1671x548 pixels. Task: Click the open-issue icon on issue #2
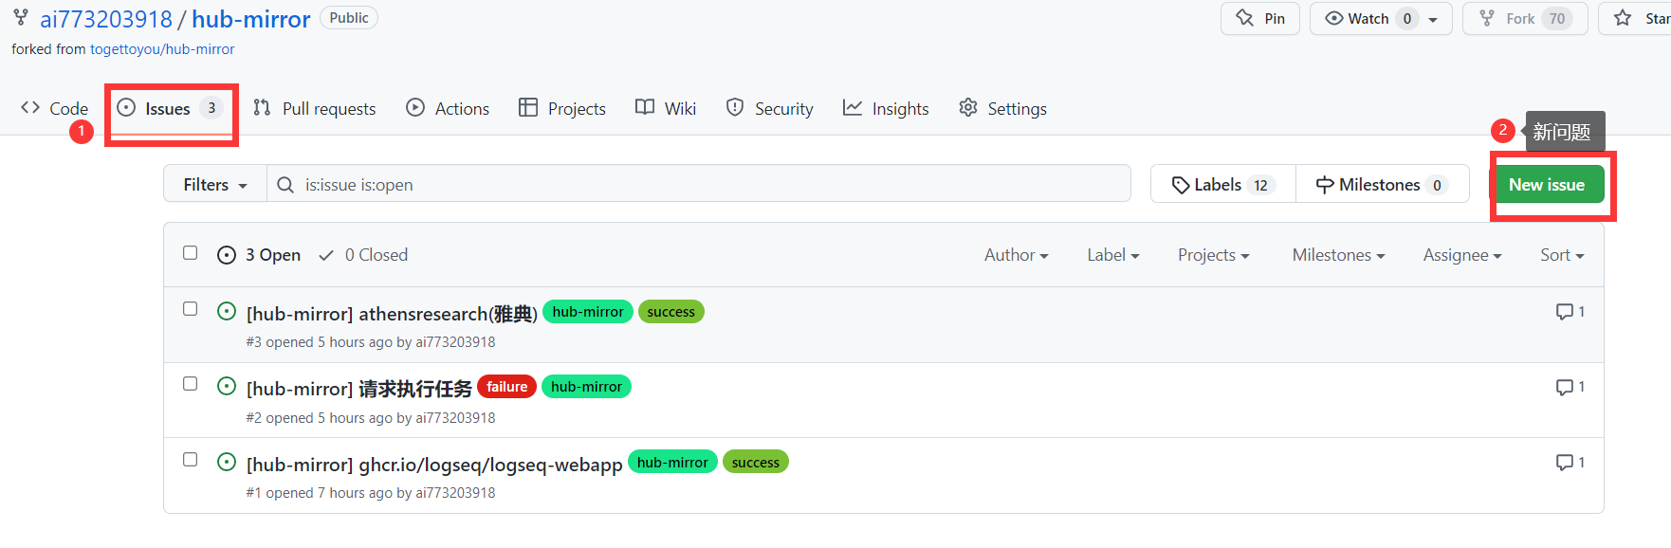coord(227,386)
